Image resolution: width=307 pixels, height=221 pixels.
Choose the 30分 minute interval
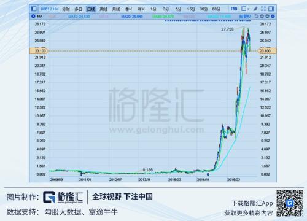click(204, 9)
